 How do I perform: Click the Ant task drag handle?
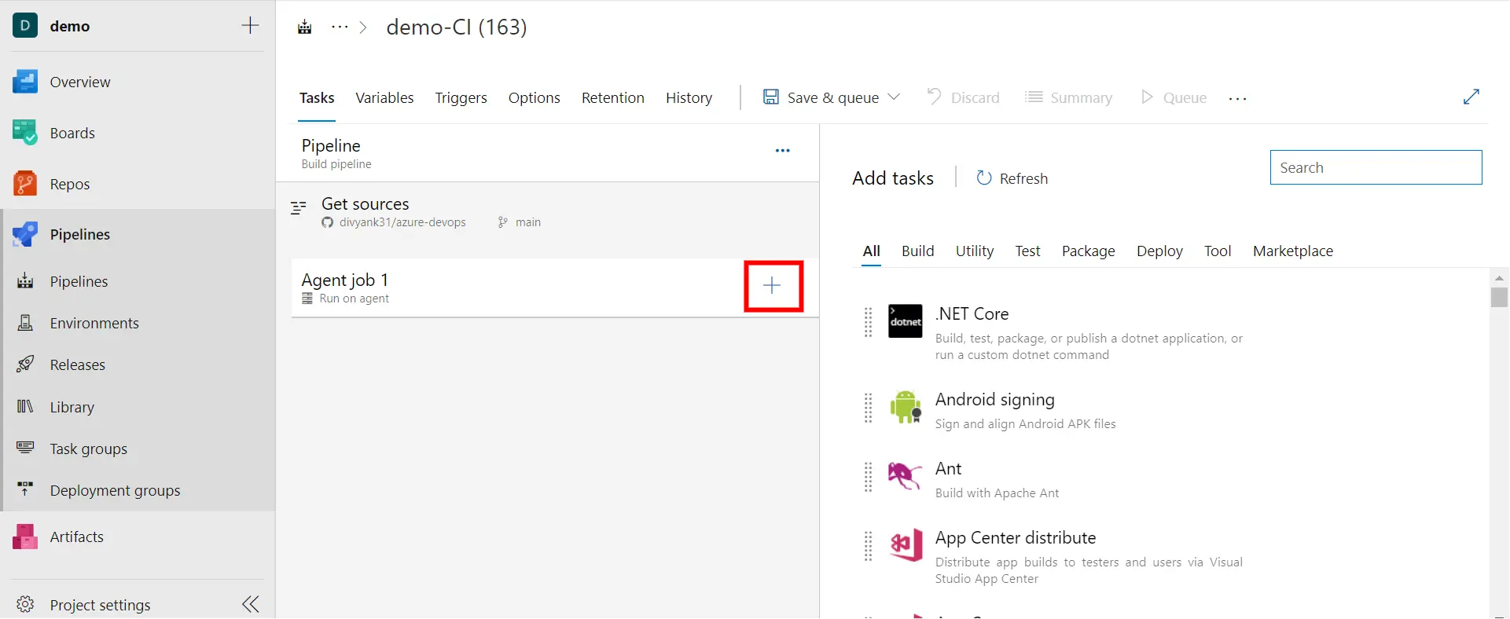[x=868, y=477]
